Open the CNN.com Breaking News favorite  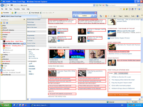pos(14,46)
